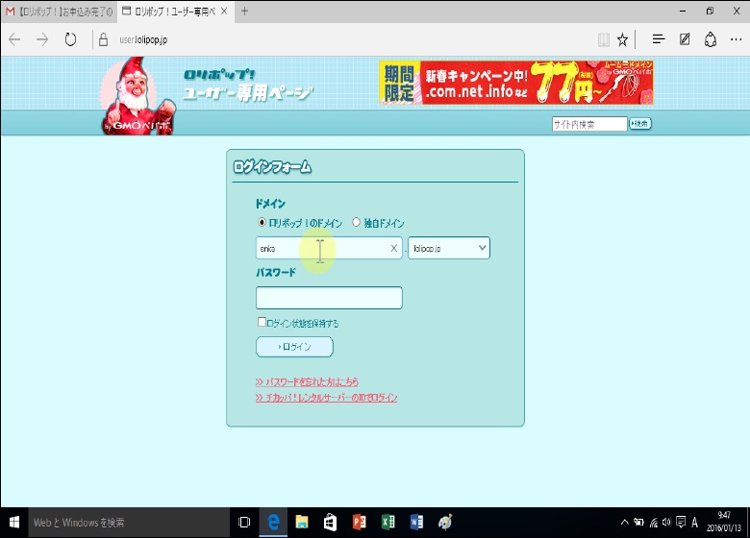
Task: Open the lolipop.jp domain dropdown
Action: [449, 249]
